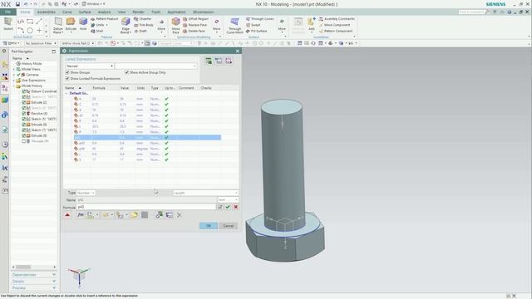Open the File tab
The height and width of the screenshot is (299, 532).
coord(7,12)
